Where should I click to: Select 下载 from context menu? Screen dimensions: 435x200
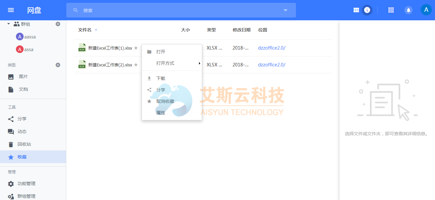coord(161,78)
